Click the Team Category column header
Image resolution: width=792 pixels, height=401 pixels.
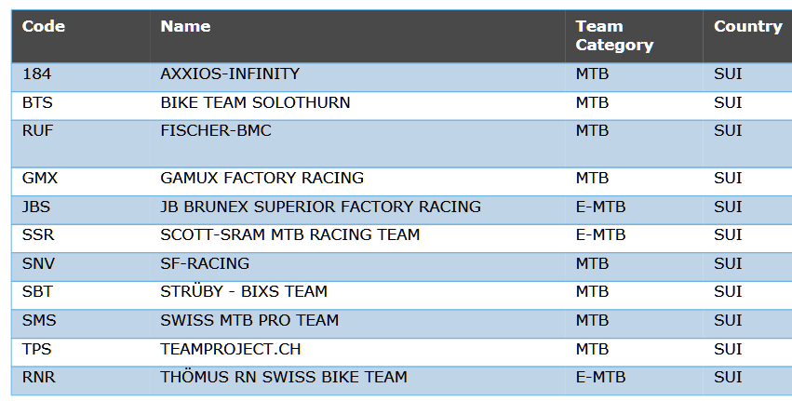point(614,35)
